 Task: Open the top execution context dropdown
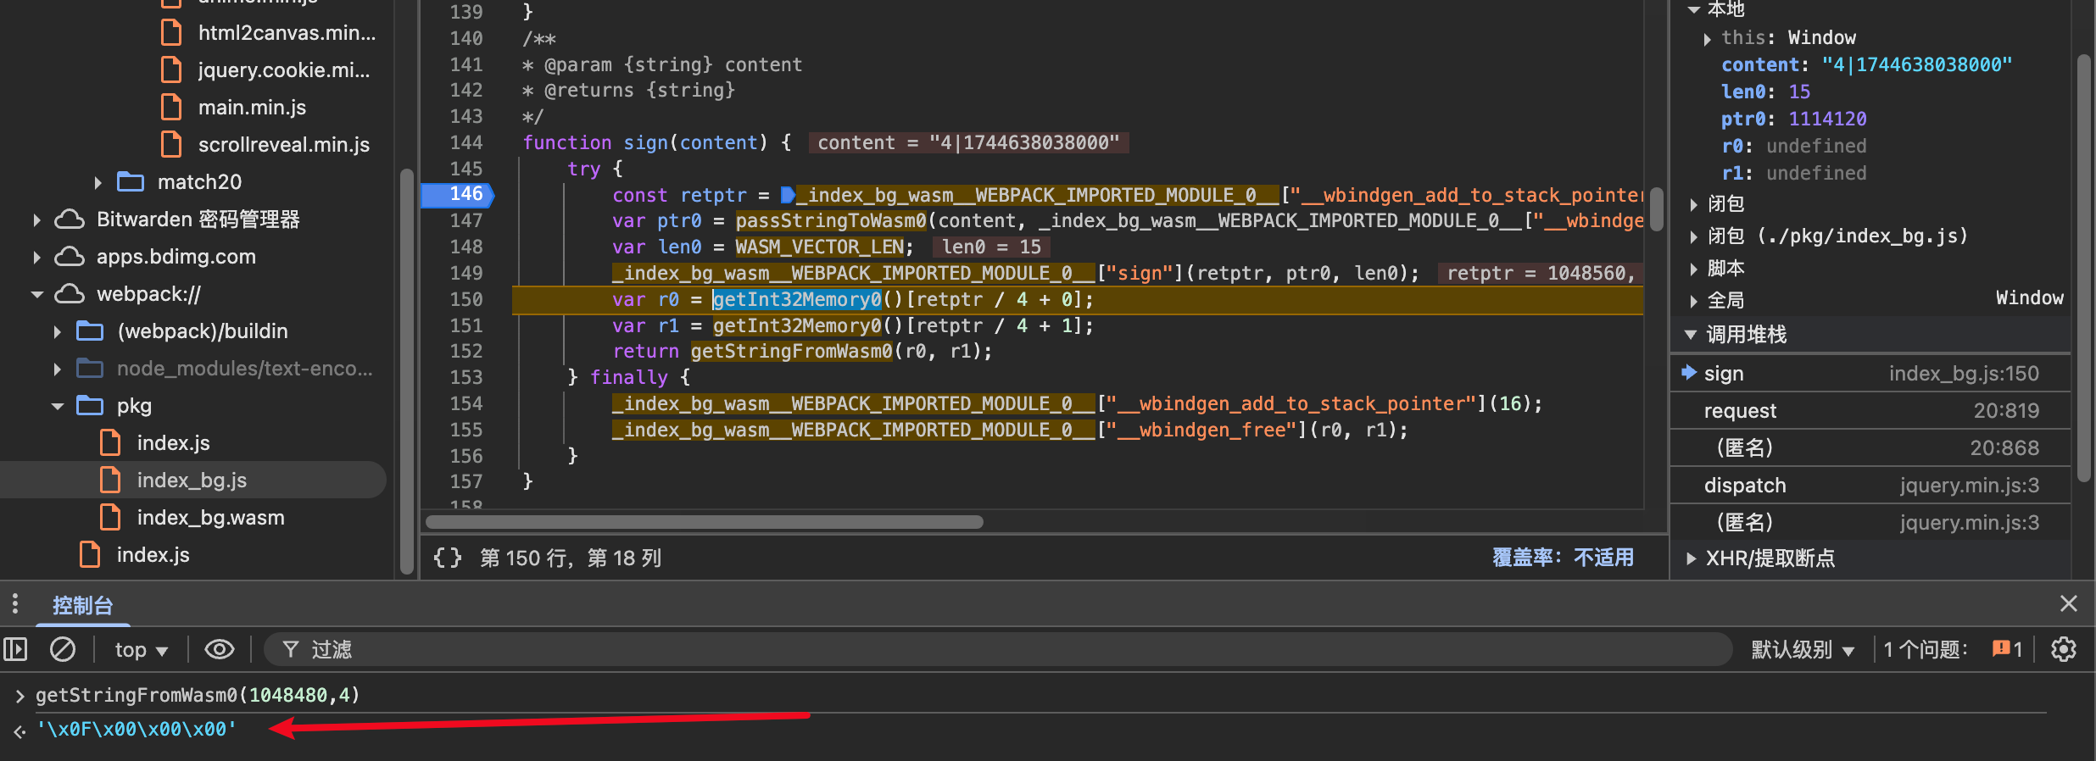coord(141,650)
